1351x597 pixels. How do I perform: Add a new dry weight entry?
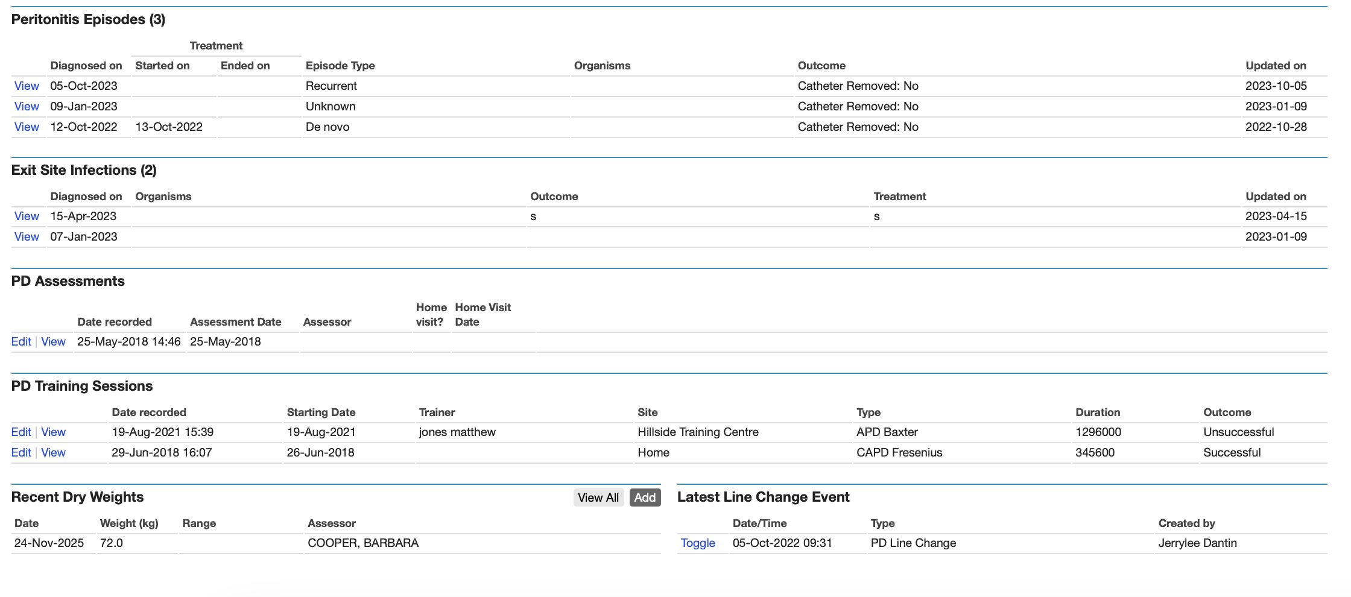coord(645,497)
